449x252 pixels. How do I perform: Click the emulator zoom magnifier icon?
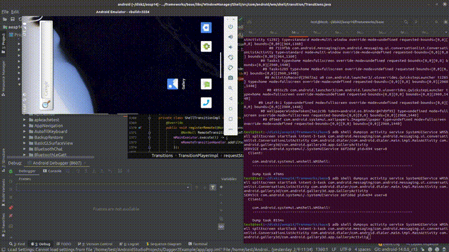(231, 88)
